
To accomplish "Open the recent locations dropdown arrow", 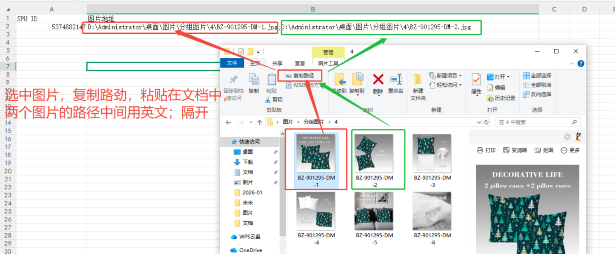I will pyautogui.click(x=251, y=122).
